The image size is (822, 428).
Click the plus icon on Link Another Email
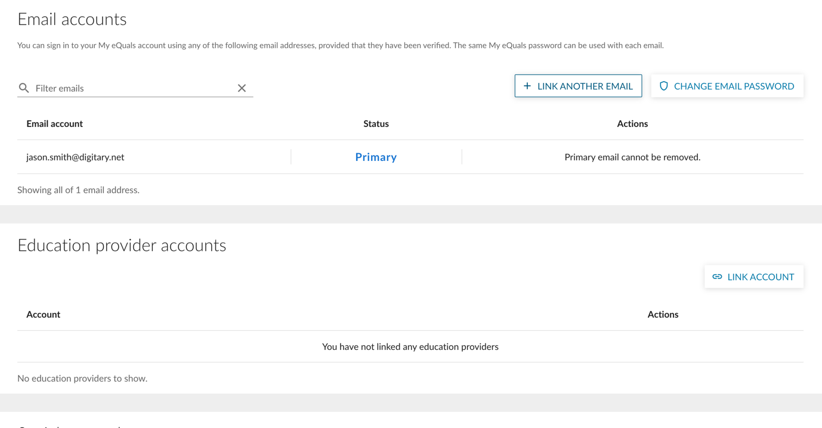(527, 86)
